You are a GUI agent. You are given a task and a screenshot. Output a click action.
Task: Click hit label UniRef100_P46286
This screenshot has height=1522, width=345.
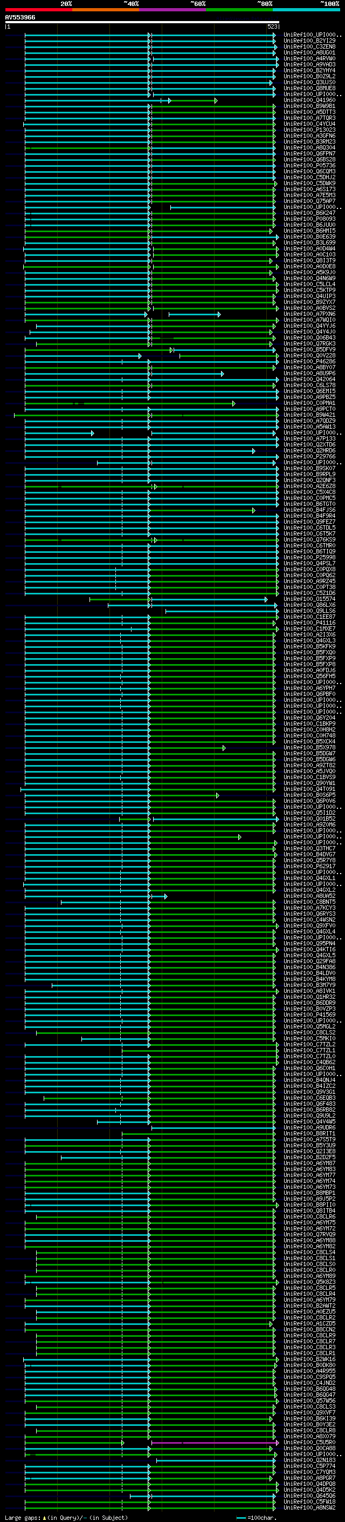[309, 362]
